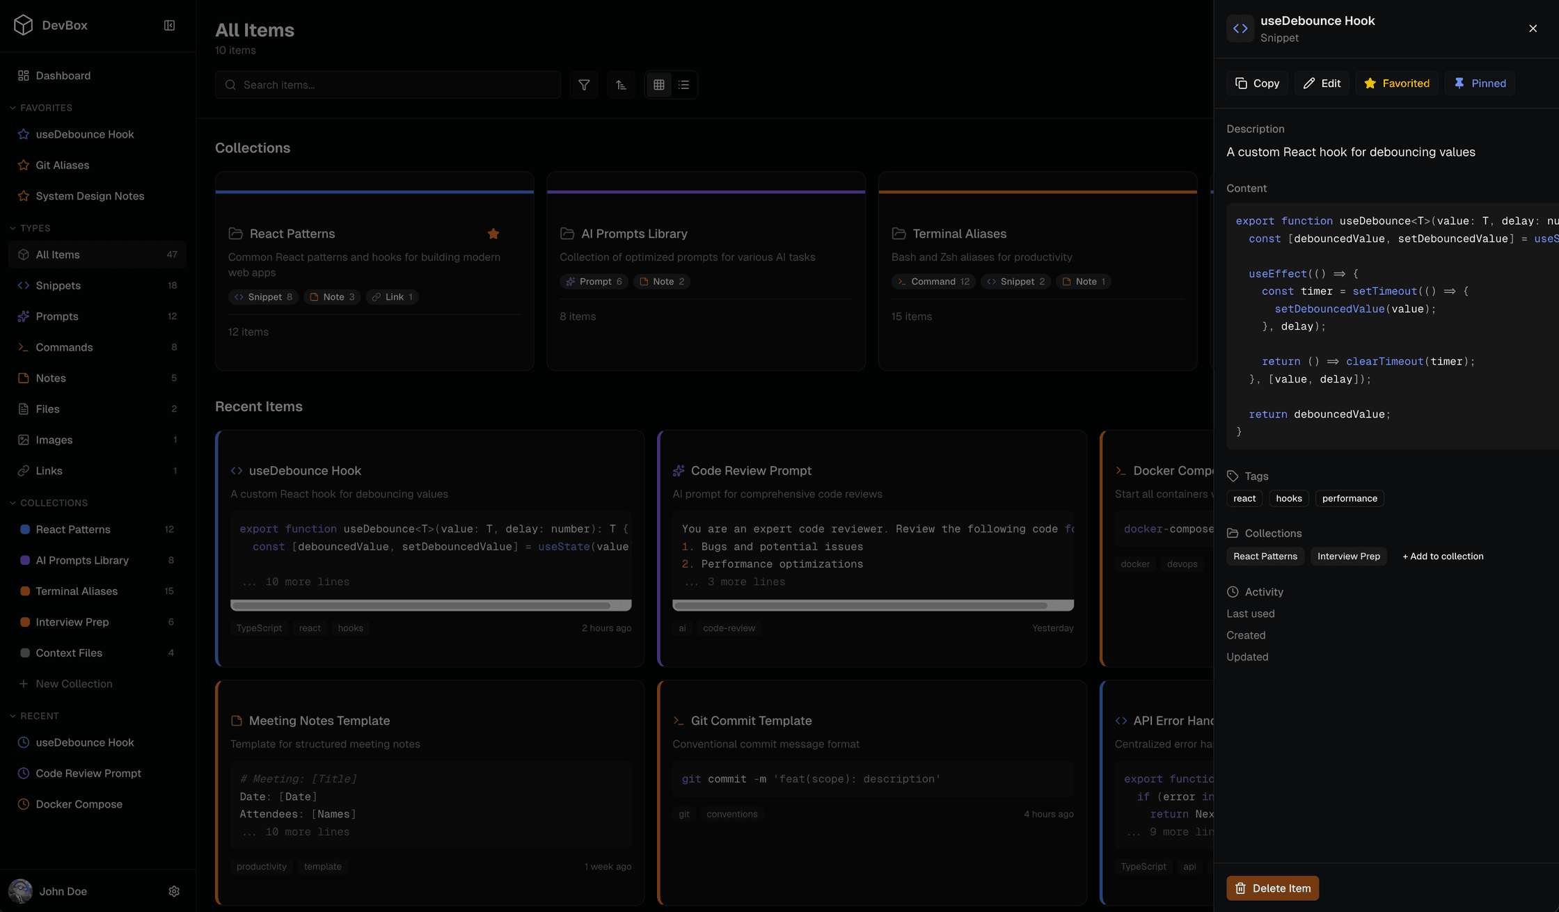Viewport: 1559px width, 912px height.
Task: Click terminal icon on Git Commit Template card
Action: coord(679,721)
